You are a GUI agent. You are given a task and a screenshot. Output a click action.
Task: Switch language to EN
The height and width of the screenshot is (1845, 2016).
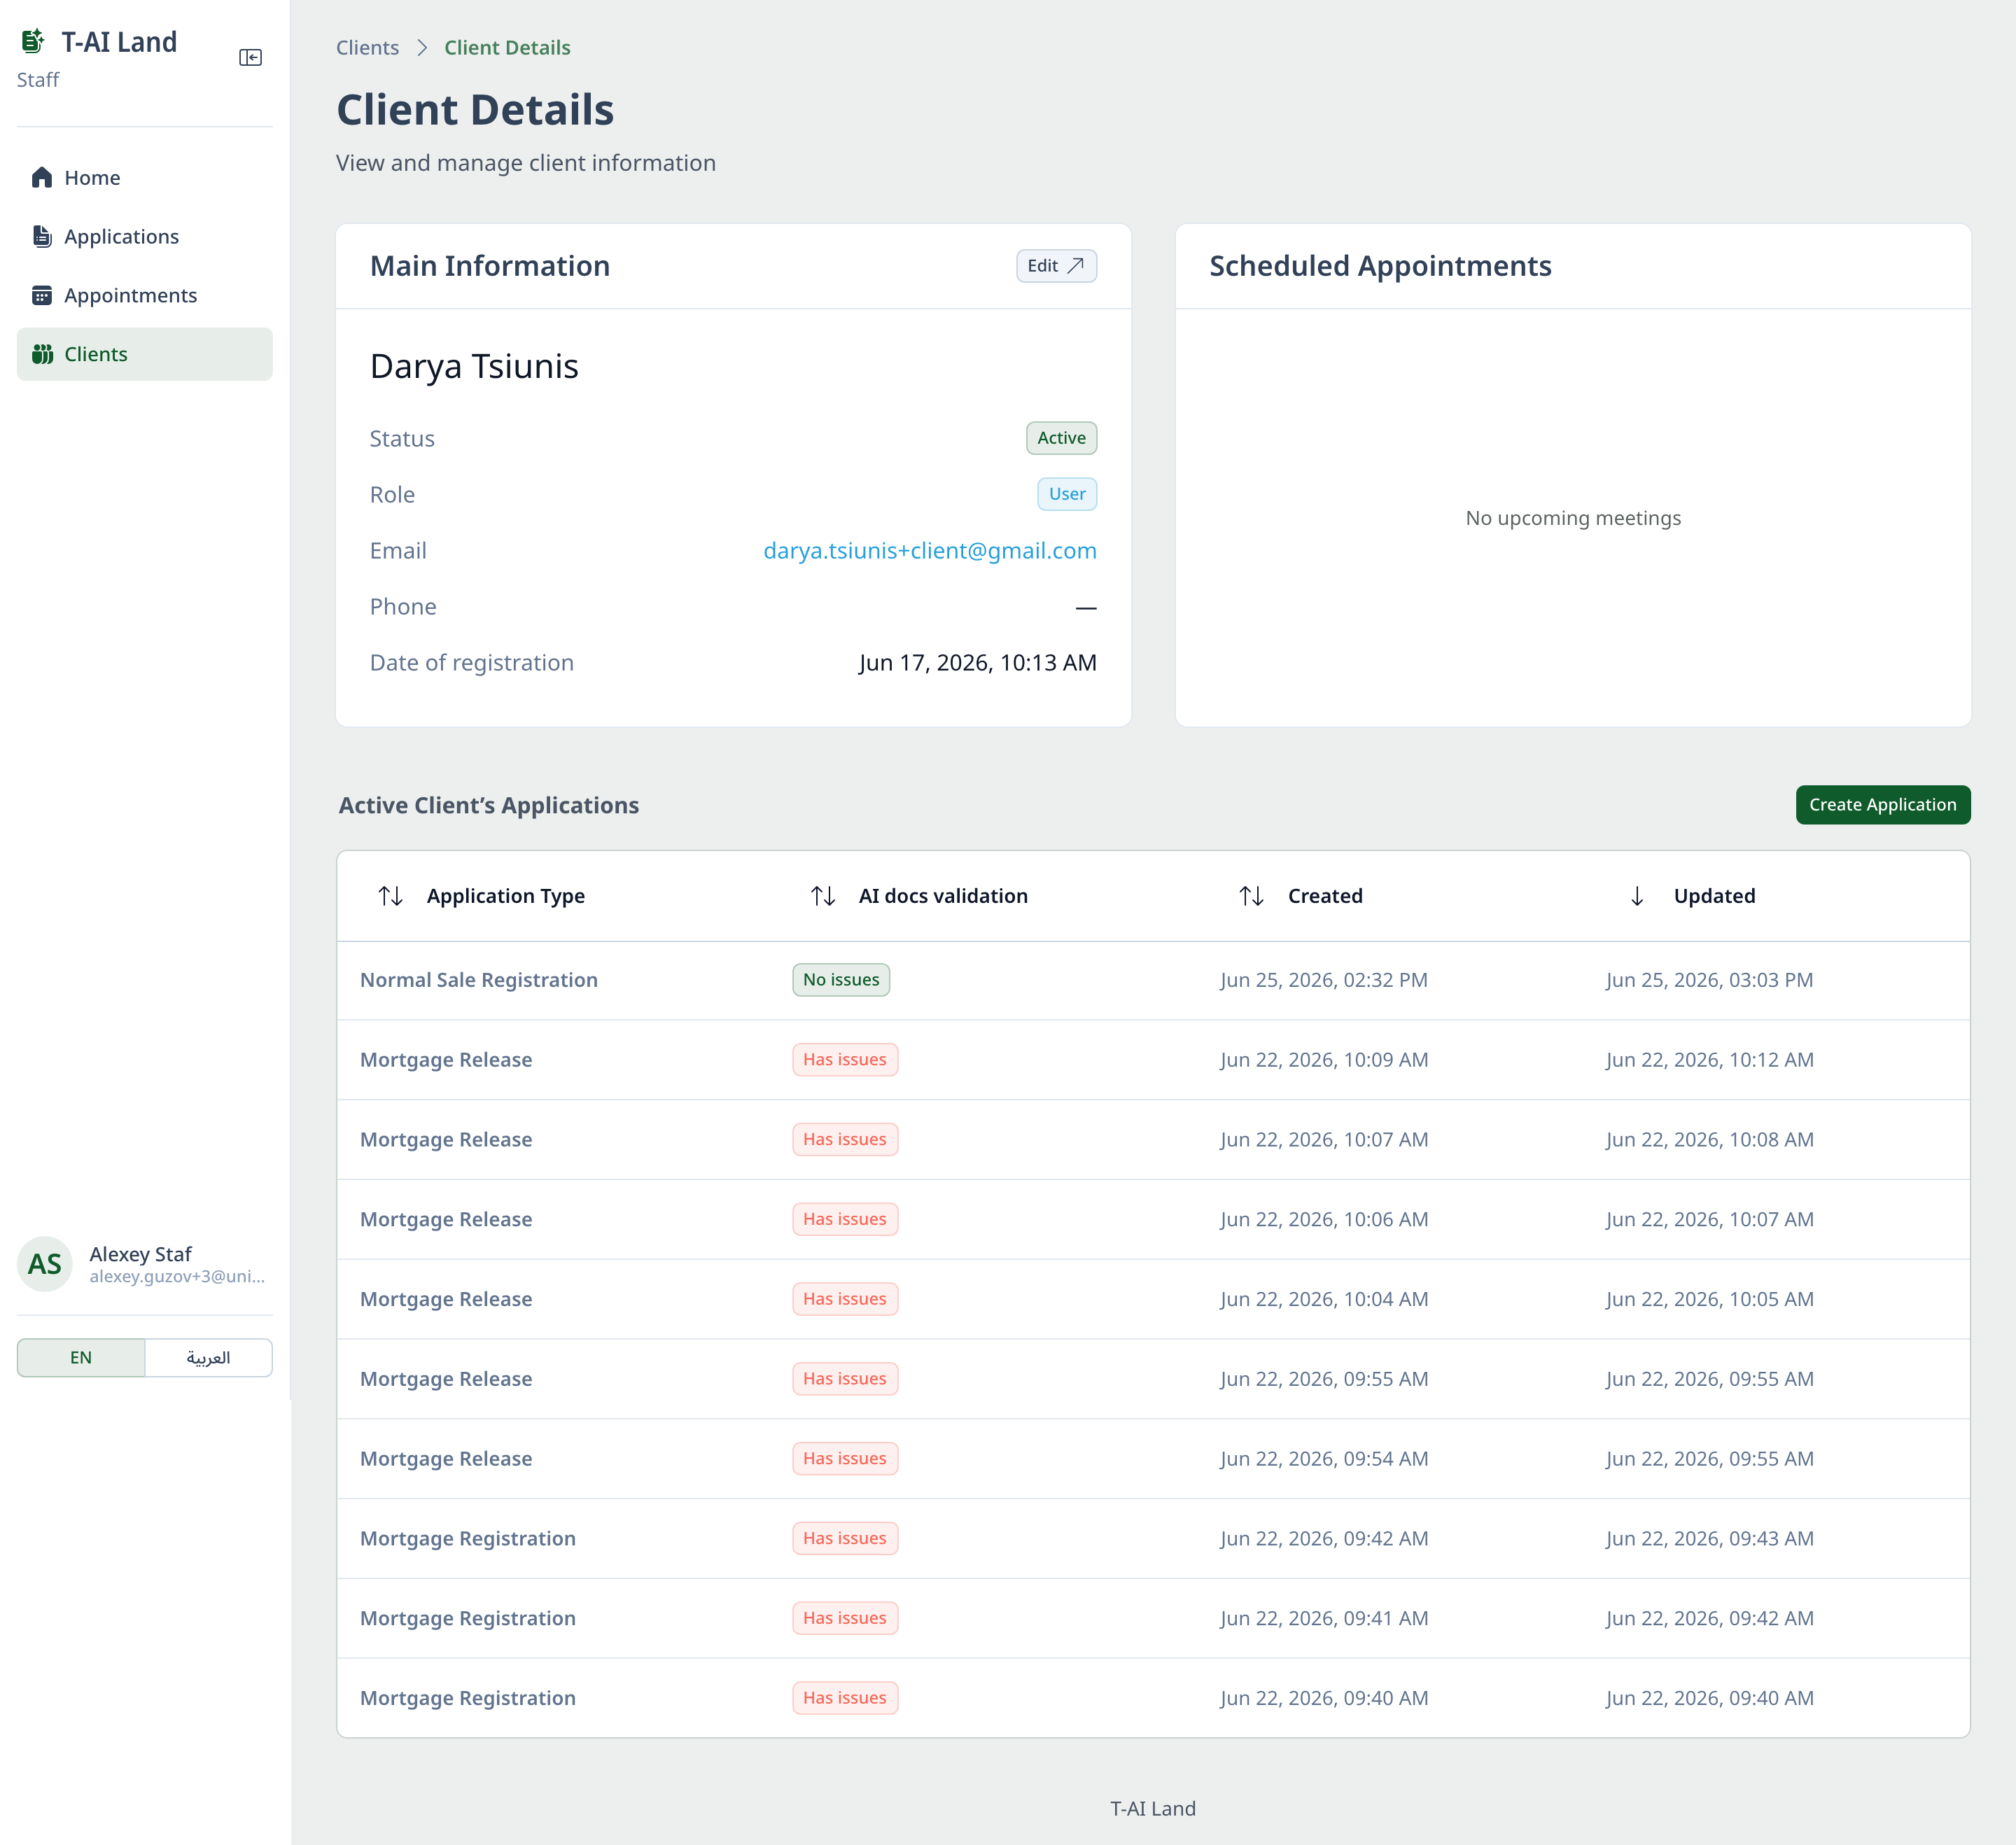coord(81,1358)
